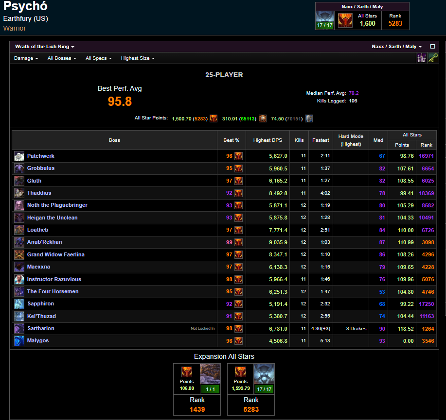Open the Malygos boss link
The height and width of the screenshot is (420, 446).
click(x=38, y=340)
